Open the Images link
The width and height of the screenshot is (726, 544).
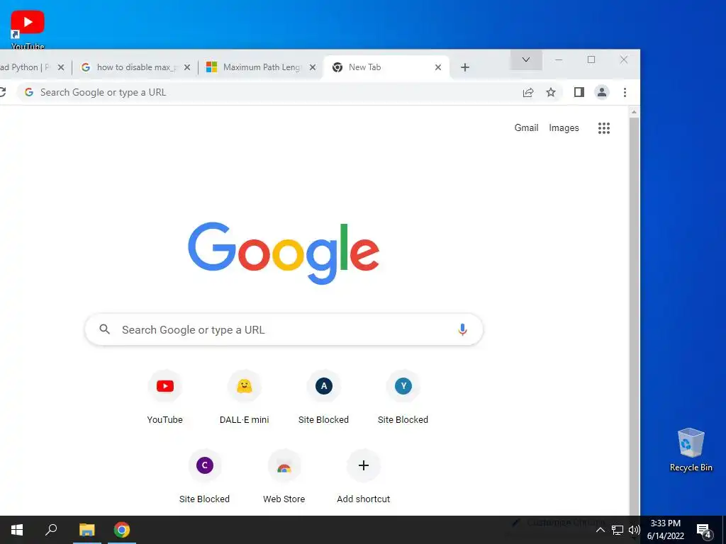click(x=564, y=128)
